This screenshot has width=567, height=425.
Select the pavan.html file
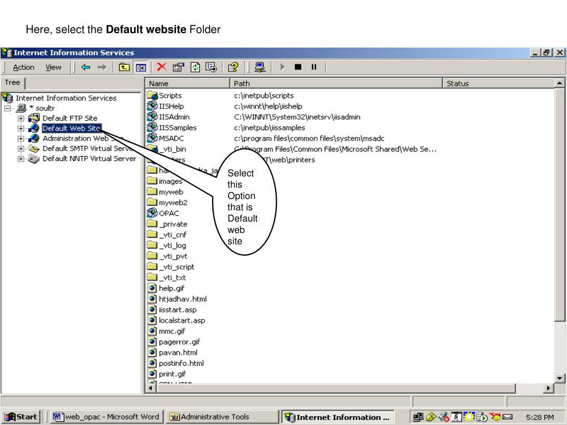(178, 353)
